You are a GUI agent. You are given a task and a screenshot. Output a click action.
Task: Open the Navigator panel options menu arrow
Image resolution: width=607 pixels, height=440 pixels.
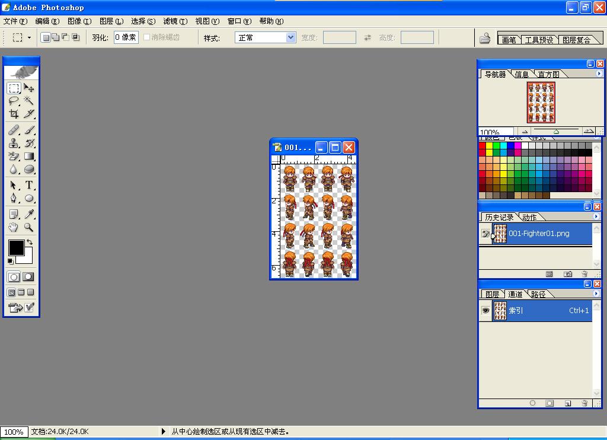coord(599,74)
